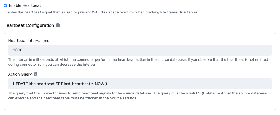Click kbc.heartbeat in the action query
This screenshot has height=115, width=280.
pyautogui.click(x=42, y=84)
